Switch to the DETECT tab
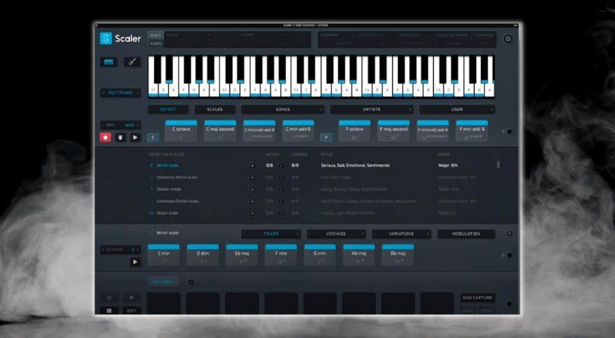 168,109
